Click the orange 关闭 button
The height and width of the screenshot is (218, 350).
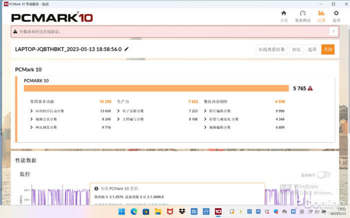tap(327, 49)
